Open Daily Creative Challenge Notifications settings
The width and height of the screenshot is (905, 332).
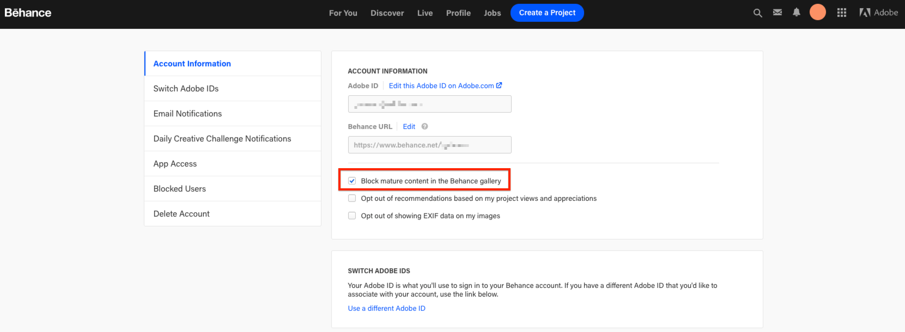[x=233, y=139]
